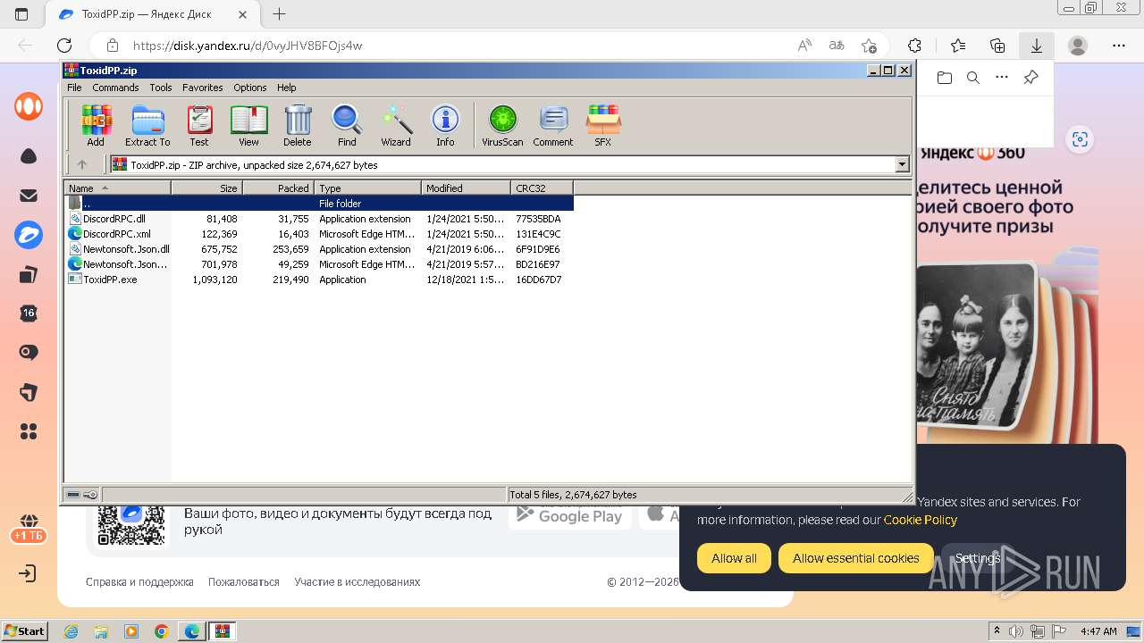Viewport: 1144px width, 643px height.
Task: Click the Пожаловаться link
Action: [244, 581]
